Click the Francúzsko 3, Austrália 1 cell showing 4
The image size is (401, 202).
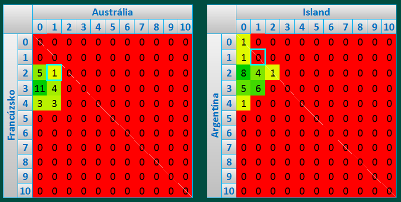(54, 87)
